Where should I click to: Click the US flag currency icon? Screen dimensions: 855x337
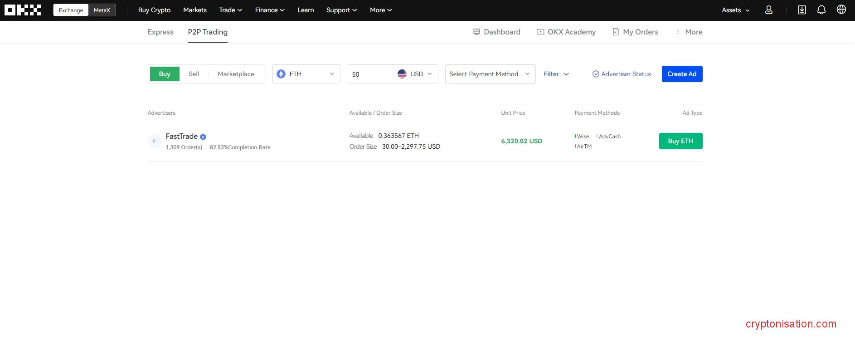coord(402,74)
